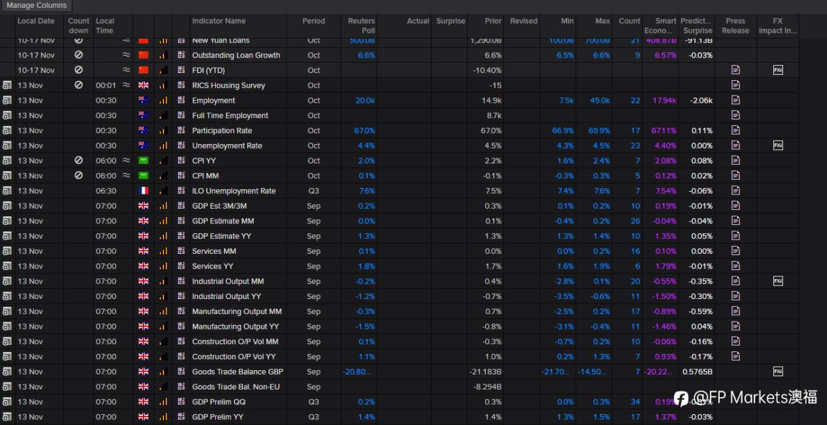The width and height of the screenshot is (827, 425).
Task: Open the FXi indicator for Industrial Output MM
Action: coord(778,281)
